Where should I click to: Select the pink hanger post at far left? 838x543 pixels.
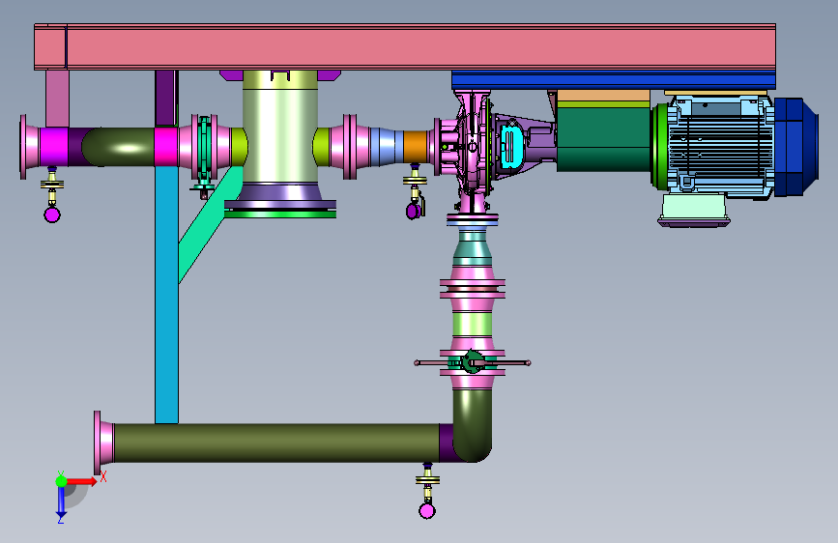(x=57, y=99)
